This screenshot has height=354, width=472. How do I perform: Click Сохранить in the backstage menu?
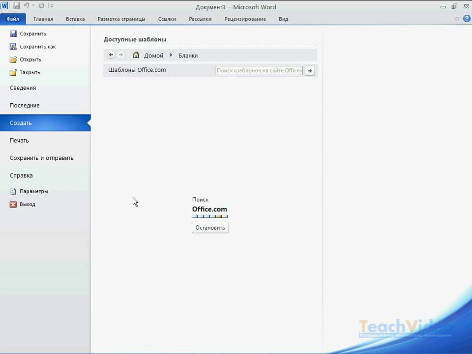[28, 34]
